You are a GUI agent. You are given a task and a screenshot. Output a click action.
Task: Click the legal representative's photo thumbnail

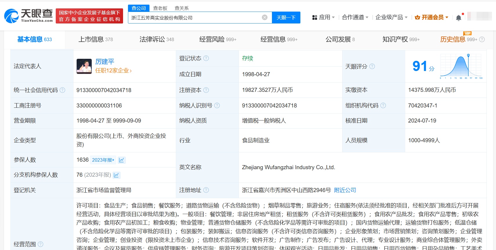[x=84, y=66]
